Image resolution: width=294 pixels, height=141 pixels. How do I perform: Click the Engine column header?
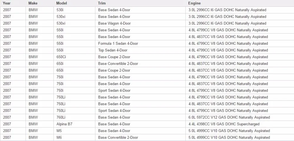[240, 3]
